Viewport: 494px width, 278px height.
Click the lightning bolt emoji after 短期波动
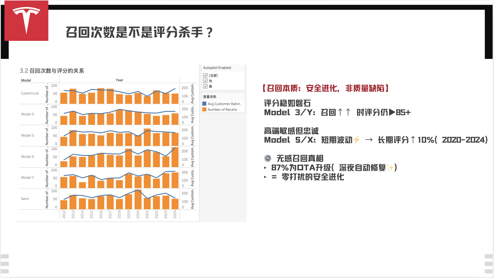click(356, 140)
